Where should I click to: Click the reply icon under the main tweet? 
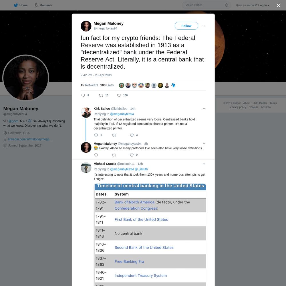tap(83, 96)
